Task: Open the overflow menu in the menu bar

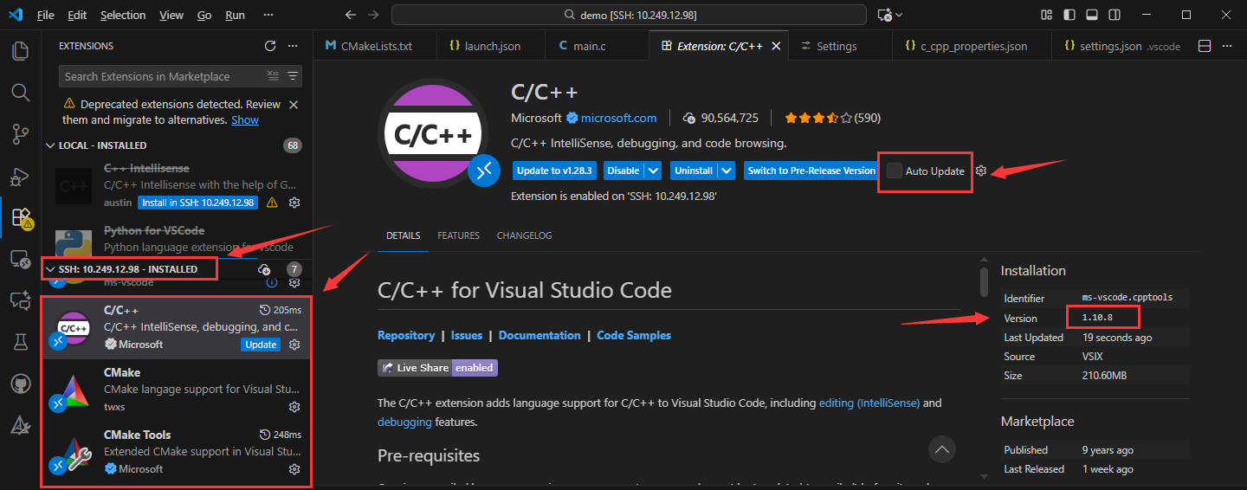Action: (x=268, y=15)
